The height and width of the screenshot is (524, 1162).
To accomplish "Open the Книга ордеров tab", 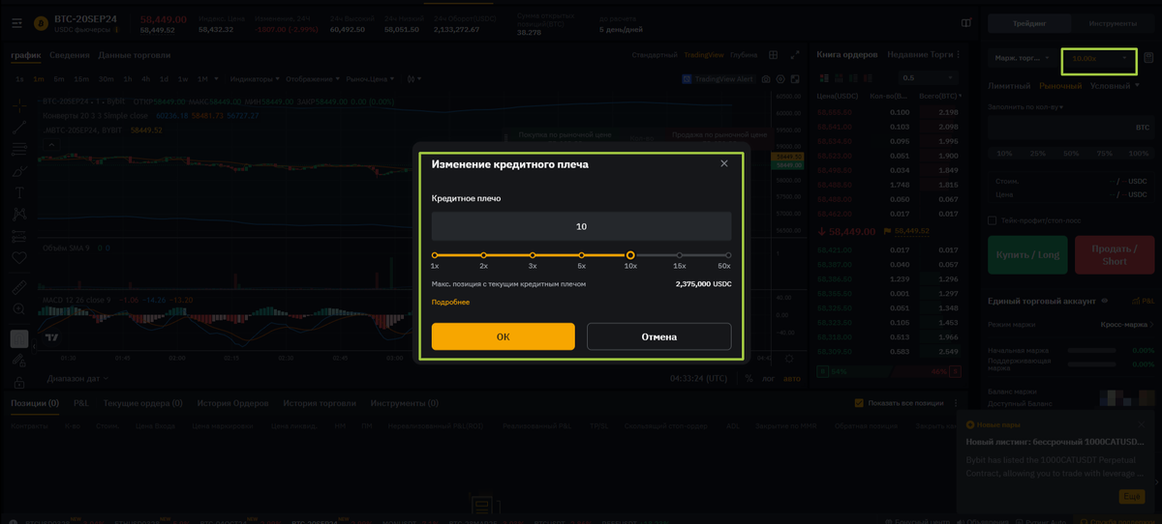I will (x=846, y=55).
